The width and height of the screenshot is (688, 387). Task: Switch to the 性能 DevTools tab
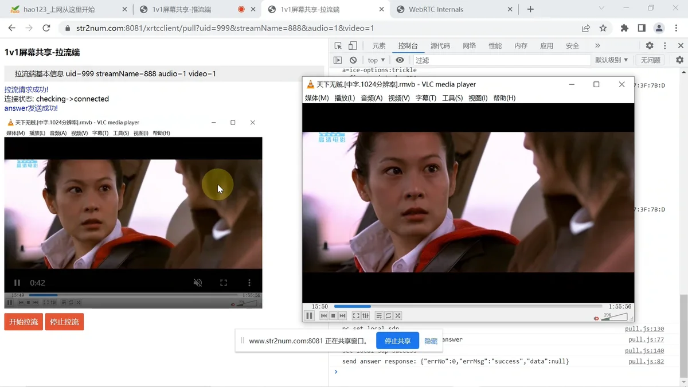[x=495, y=46]
